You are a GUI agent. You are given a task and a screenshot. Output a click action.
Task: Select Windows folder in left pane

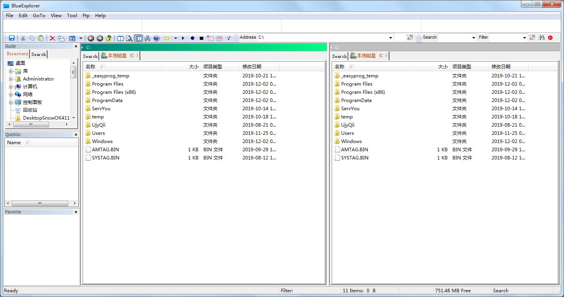tap(102, 141)
